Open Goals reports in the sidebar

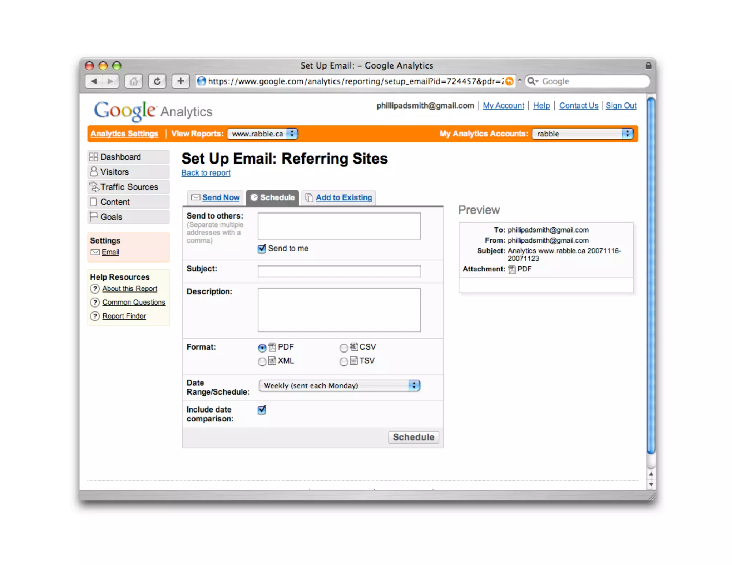pos(128,217)
